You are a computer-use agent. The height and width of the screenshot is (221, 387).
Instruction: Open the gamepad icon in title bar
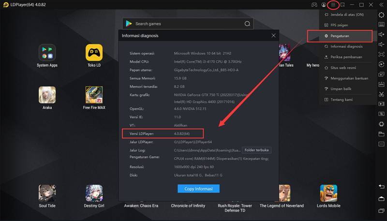pyautogui.click(x=314, y=5)
